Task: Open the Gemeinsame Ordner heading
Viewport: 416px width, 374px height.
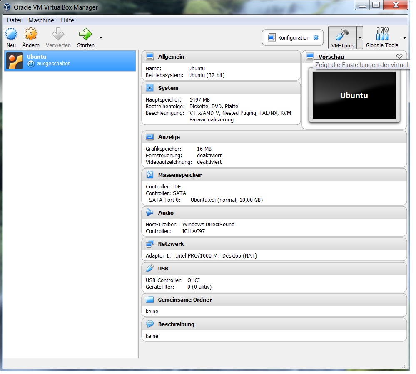Action: tap(185, 300)
